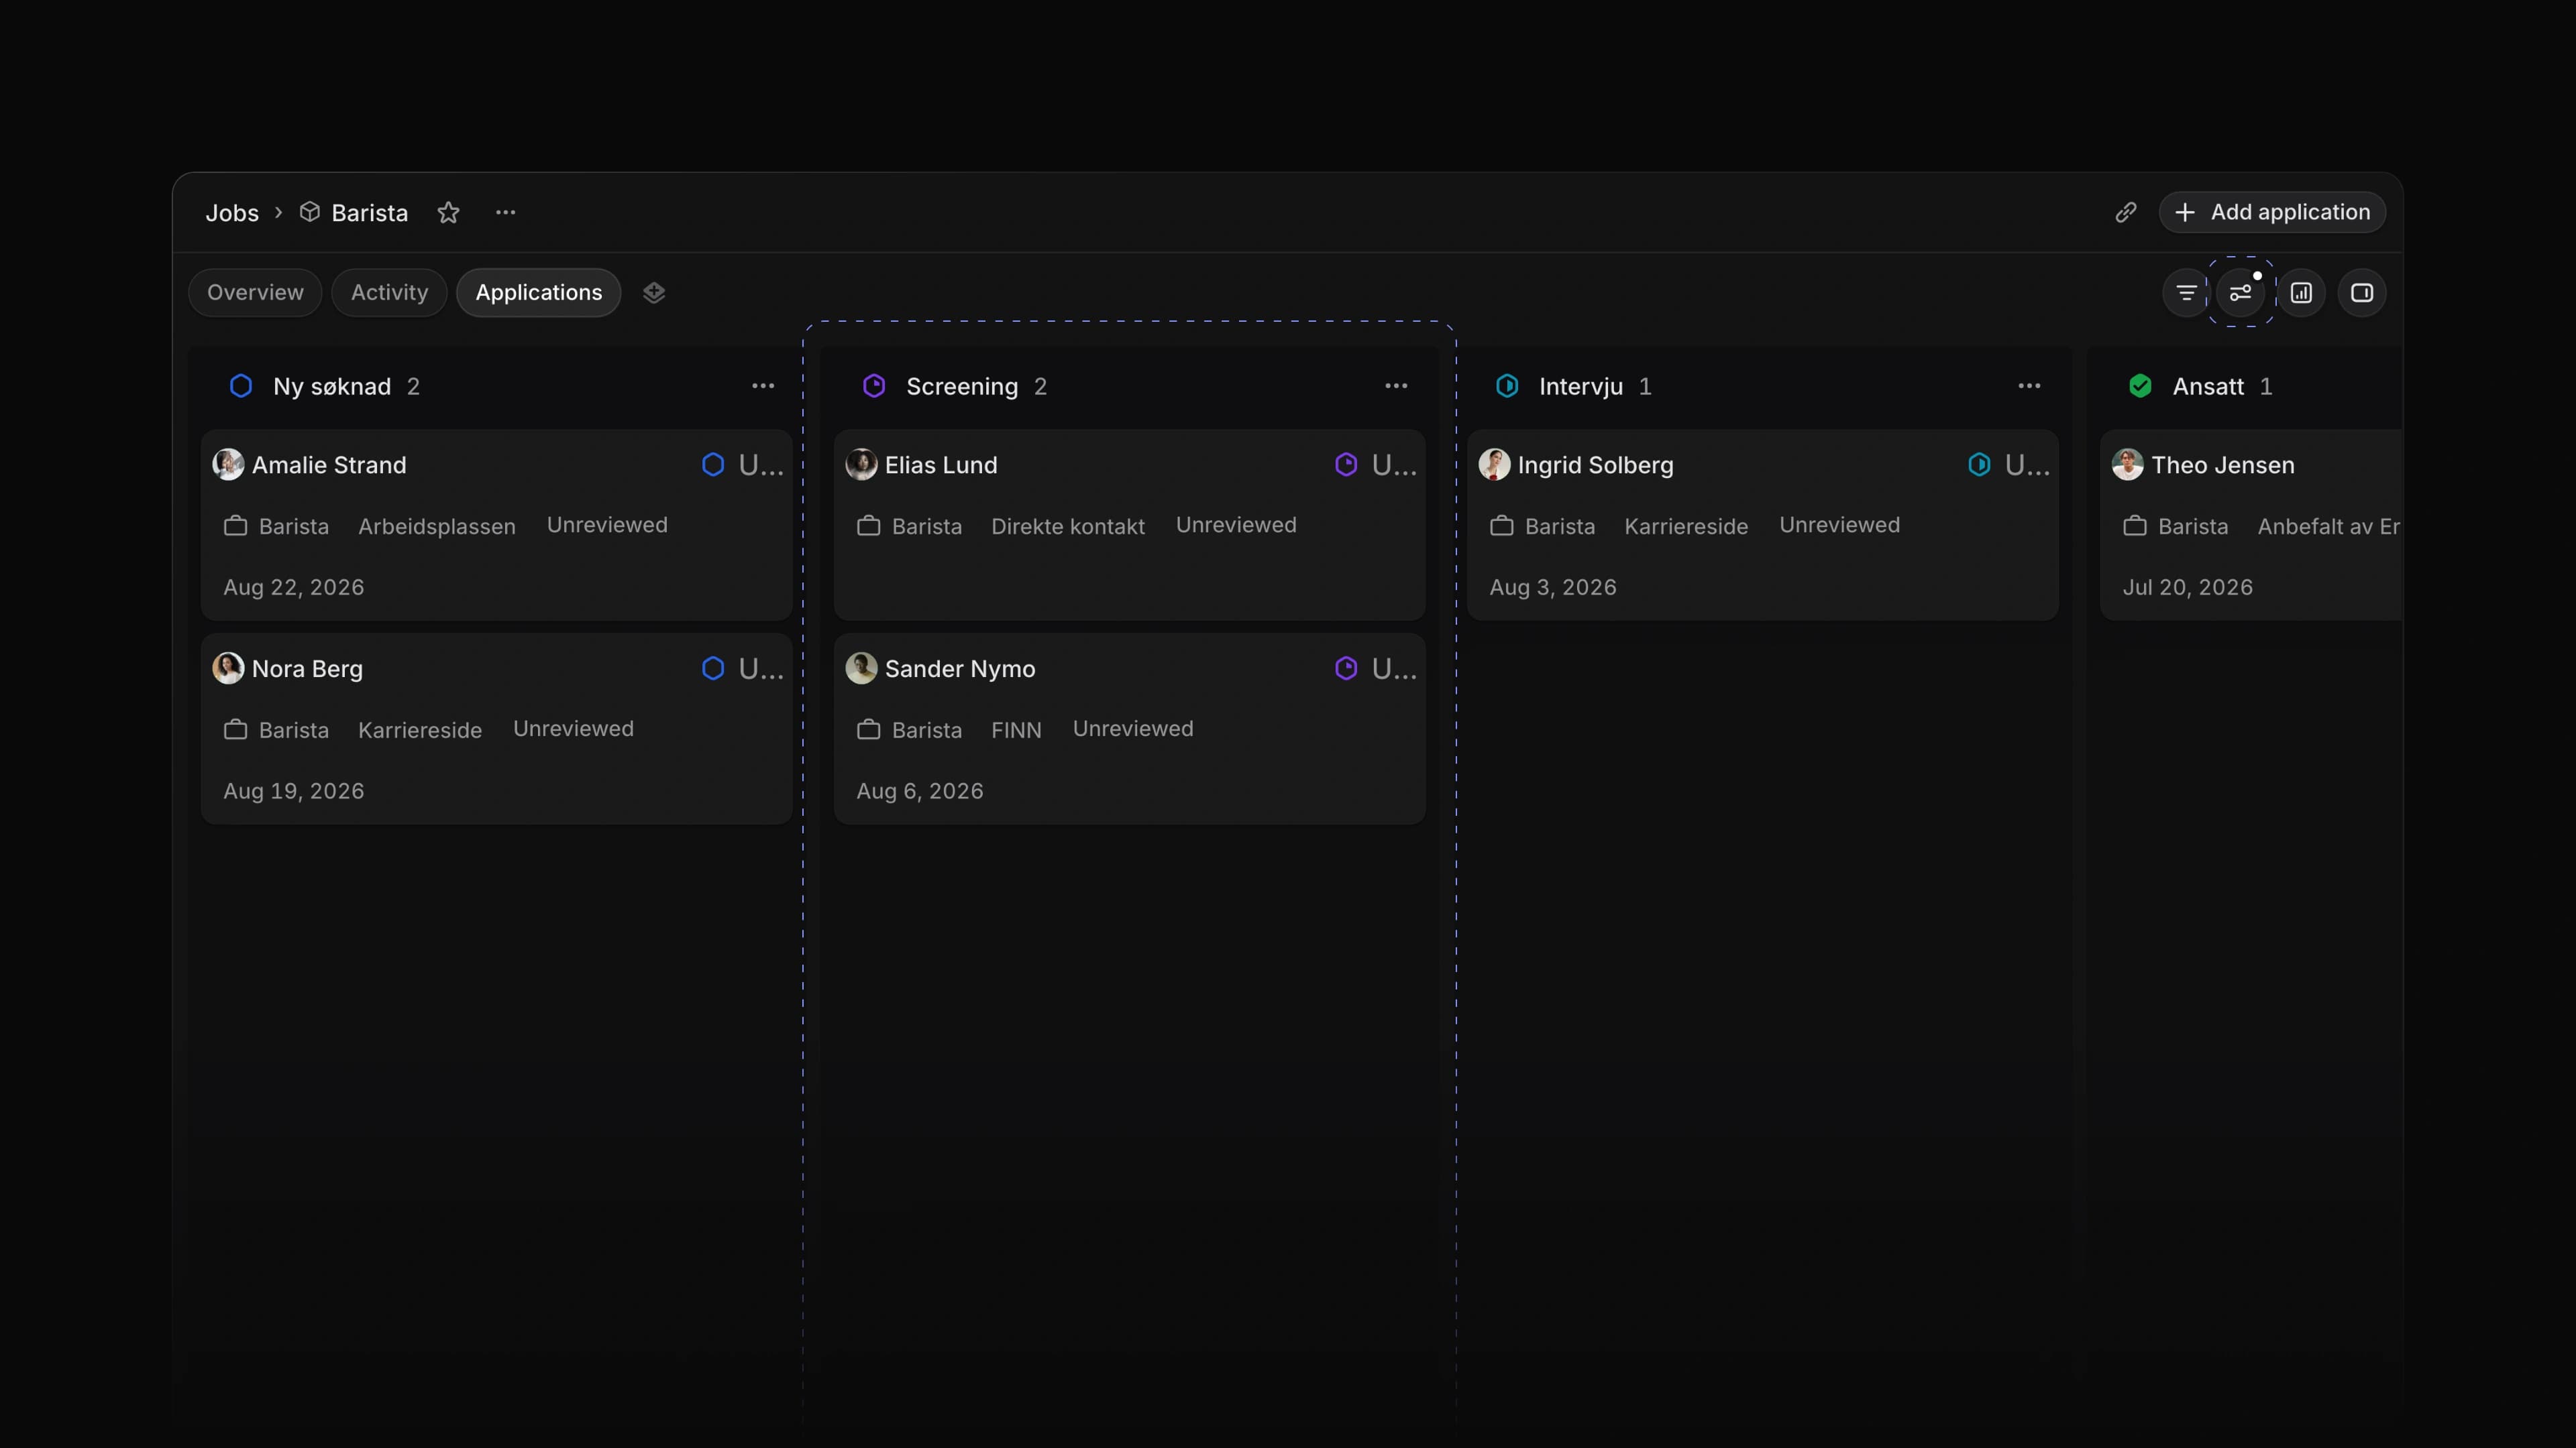Click Unreviewed label on Ingrid Solberg card
Image resolution: width=2576 pixels, height=1448 pixels.
[x=1839, y=525]
